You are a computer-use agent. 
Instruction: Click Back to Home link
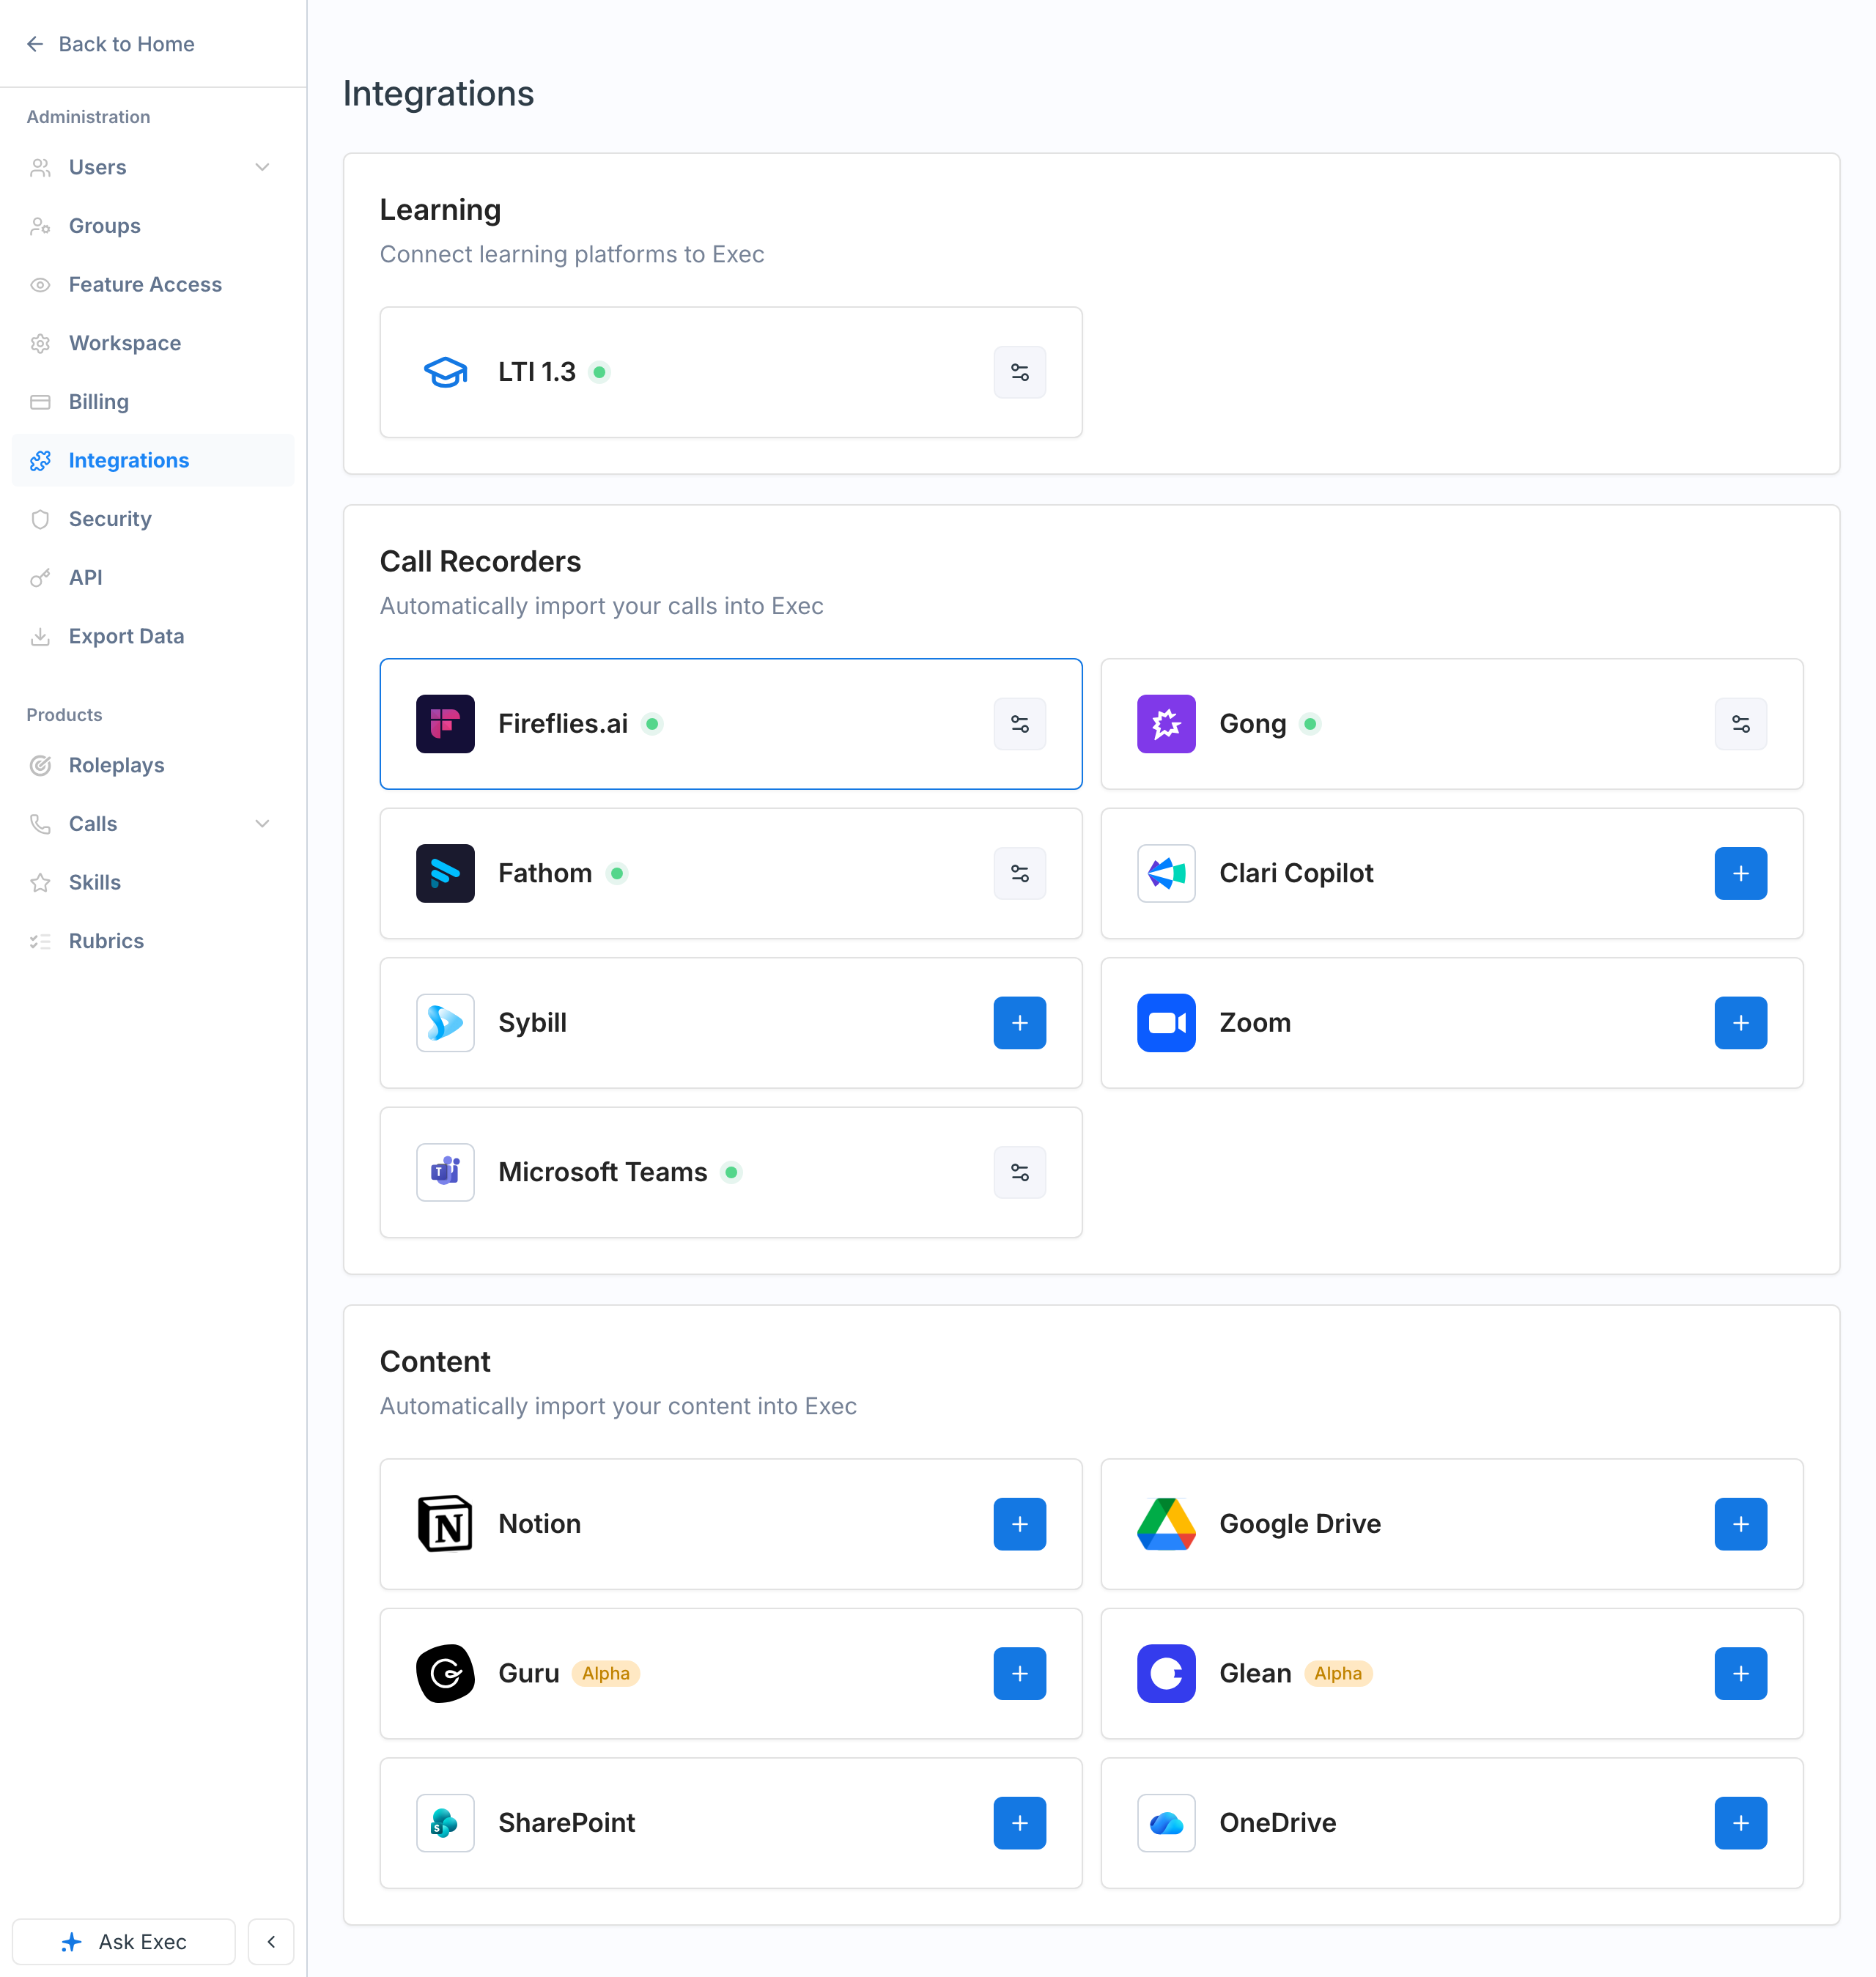pyautogui.click(x=110, y=44)
